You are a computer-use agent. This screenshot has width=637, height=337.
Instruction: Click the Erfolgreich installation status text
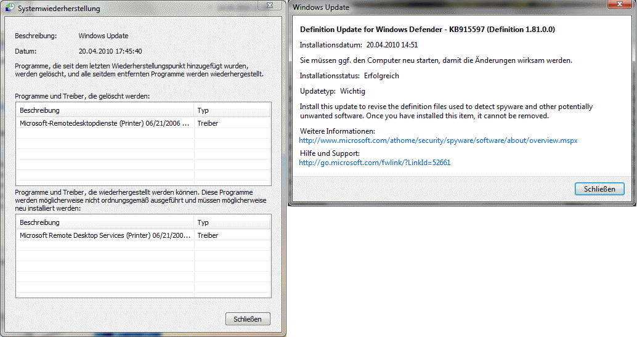tap(381, 76)
